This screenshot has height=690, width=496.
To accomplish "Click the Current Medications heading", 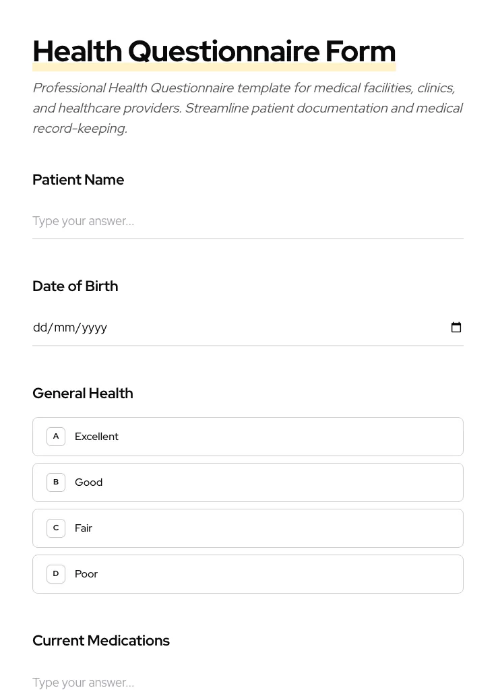I will pyautogui.click(x=101, y=640).
